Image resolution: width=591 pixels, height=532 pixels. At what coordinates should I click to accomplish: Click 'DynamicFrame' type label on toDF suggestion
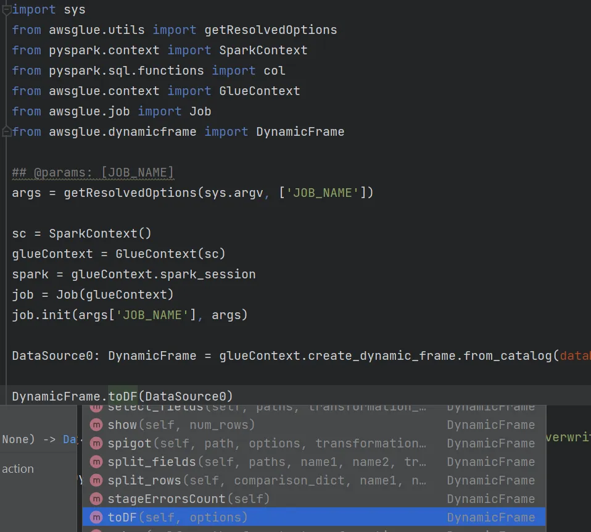[490, 517]
